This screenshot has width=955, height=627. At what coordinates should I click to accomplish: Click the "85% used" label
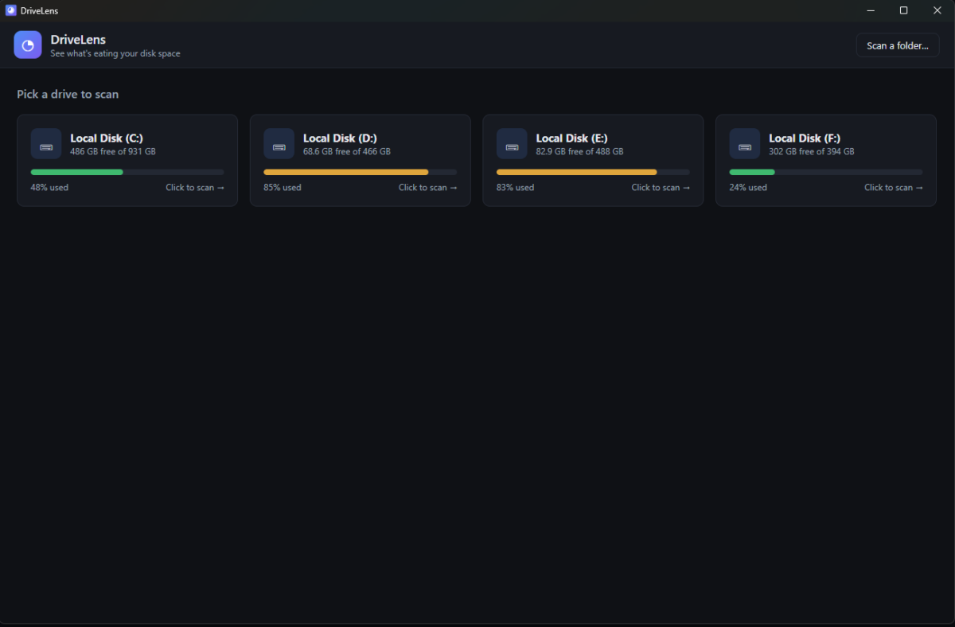click(x=283, y=188)
